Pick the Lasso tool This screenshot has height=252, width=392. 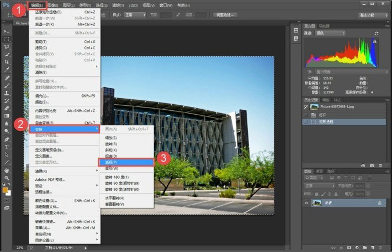coord(7,47)
